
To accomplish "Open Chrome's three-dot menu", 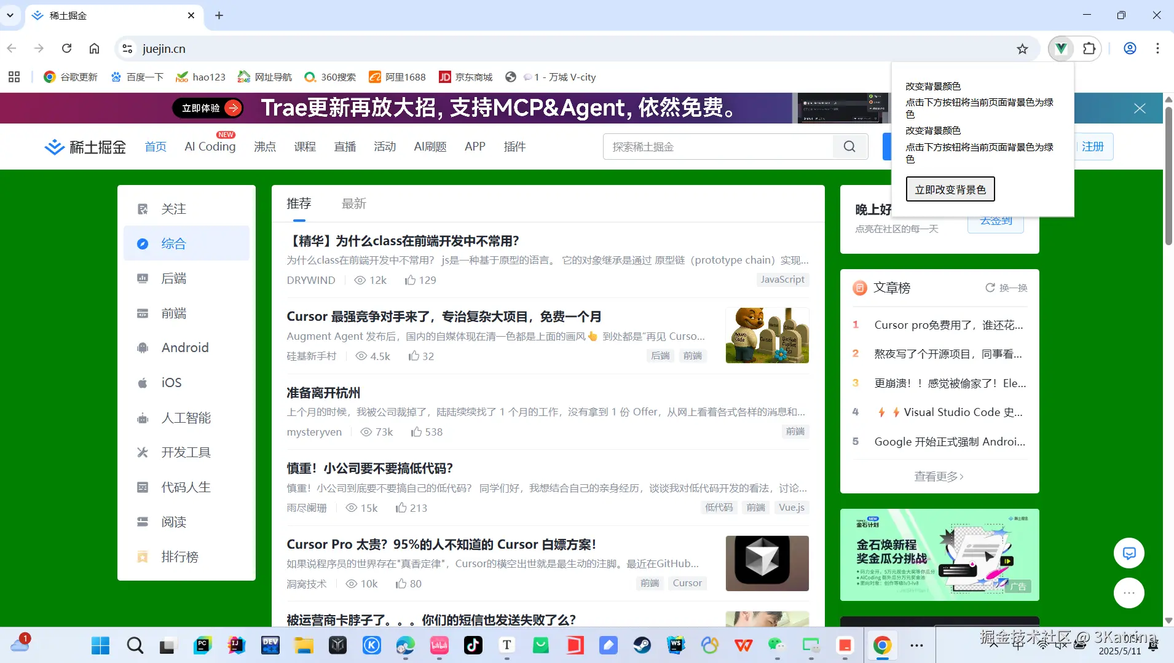I will click(x=1157, y=49).
